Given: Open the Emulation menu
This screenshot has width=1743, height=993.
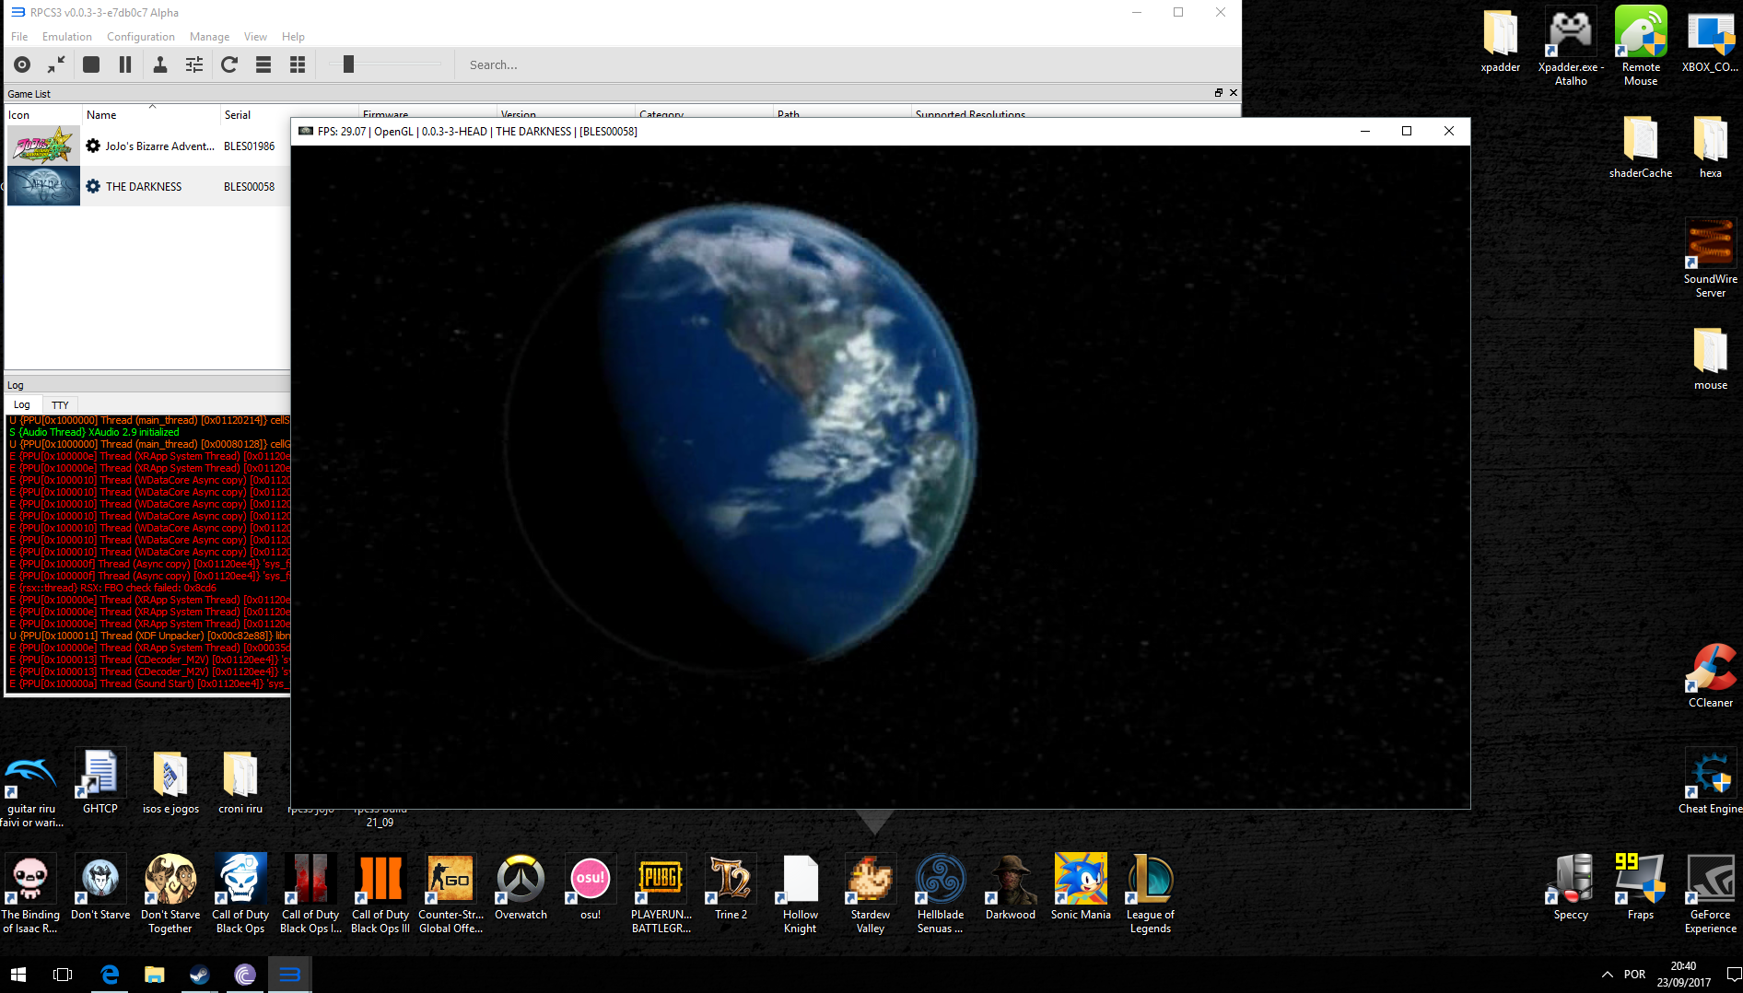Looking at the screenshot, I should pyautogui.click(x=67, y=37).
